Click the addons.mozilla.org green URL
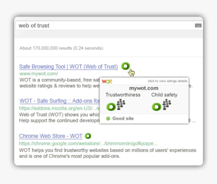Image resolution: width=217 pixels, height=184 pixels. (x=59, y=108)
